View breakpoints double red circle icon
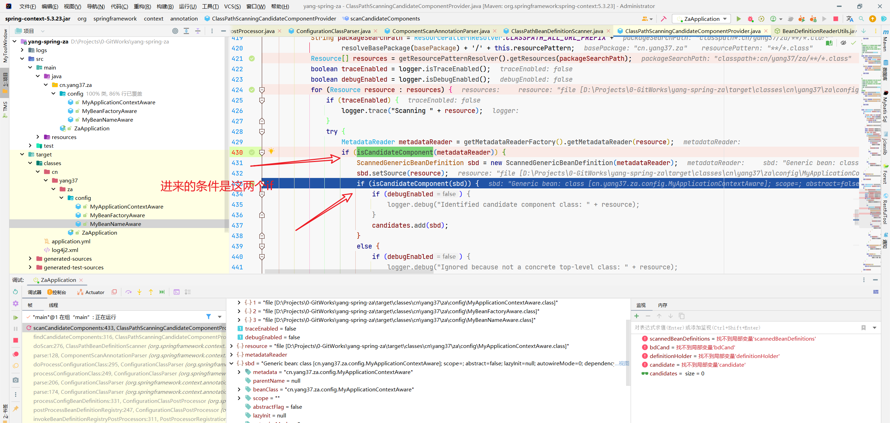Viewport: 890px width, 423px height. [15, 354]
